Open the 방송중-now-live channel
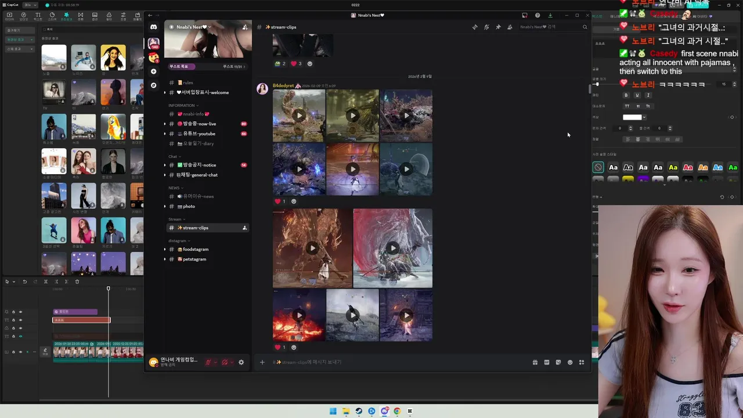Viewport: 743px width, 418px height. pos(208,124)
